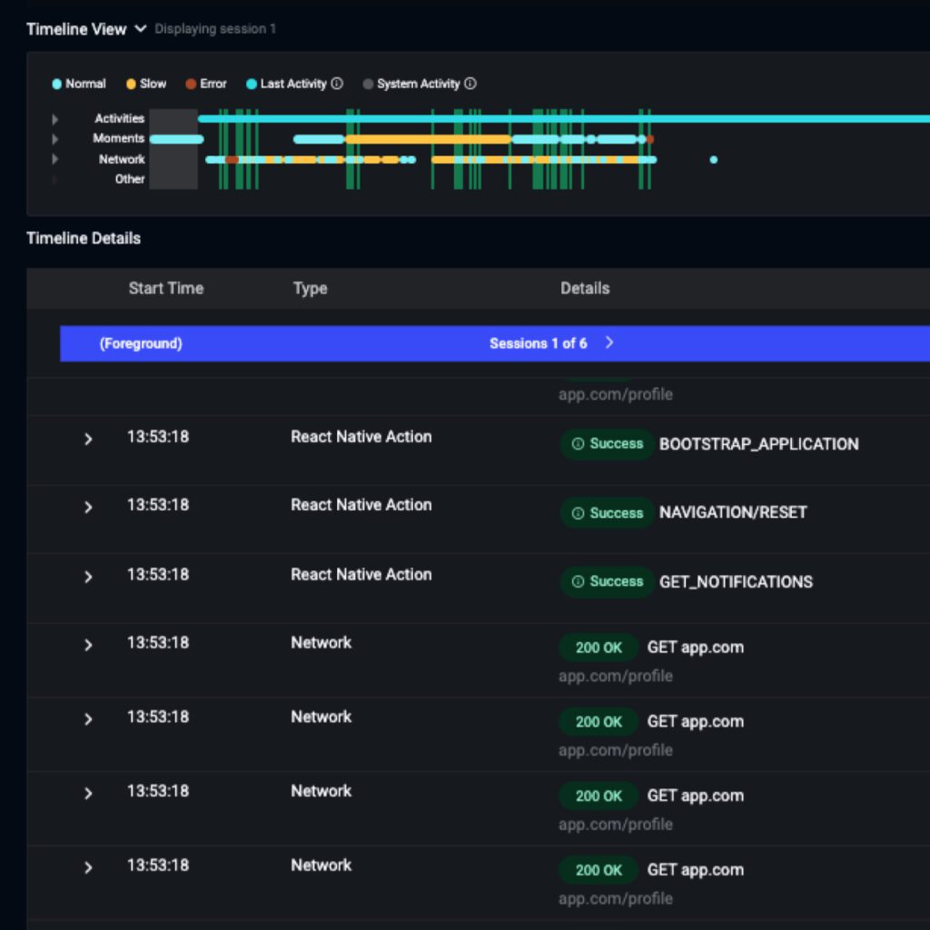This screenshot has height=930, width=930.
Task: Sort by the Start Time column header
Action: (x=166, y=289)
